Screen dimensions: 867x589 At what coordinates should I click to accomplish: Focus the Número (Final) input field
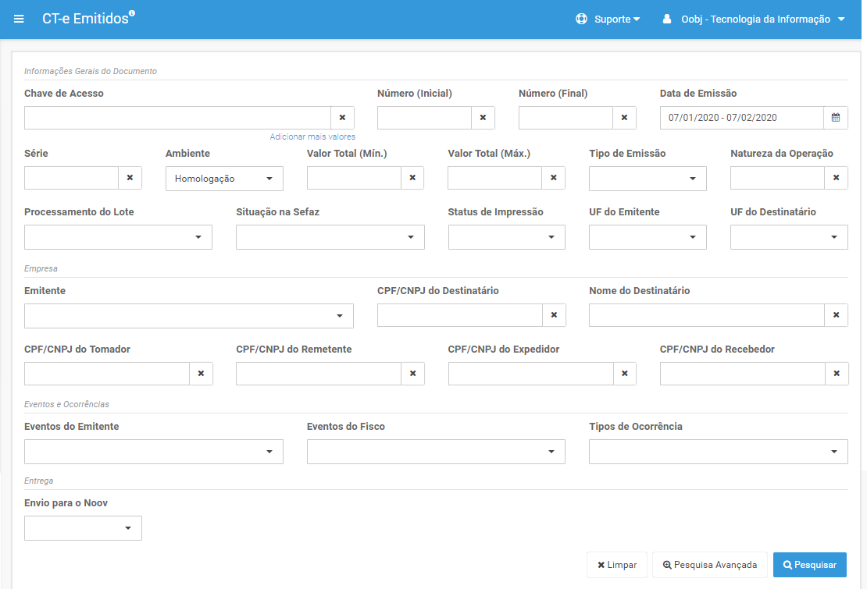(x=566, y=118)
